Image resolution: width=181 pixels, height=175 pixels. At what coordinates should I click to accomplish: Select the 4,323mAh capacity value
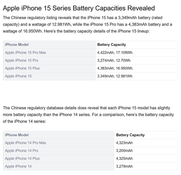124,143
